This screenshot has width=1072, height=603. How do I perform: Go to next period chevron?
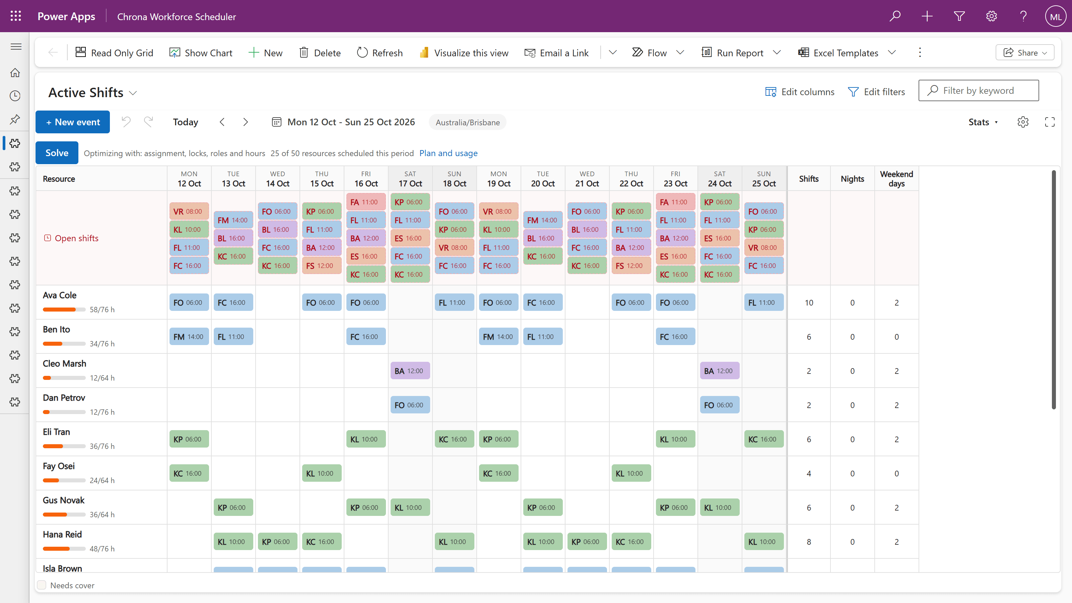pyautogui.click(x=246, y=122)
